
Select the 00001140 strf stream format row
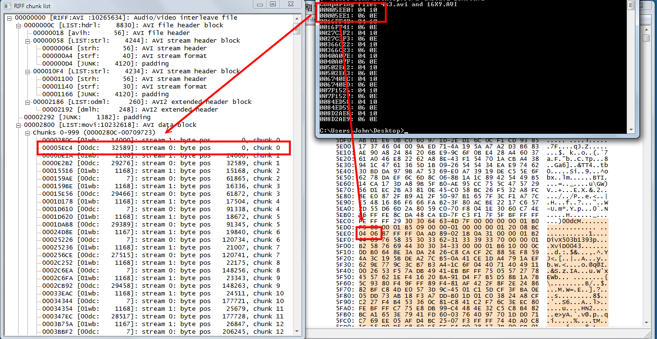[124, 87]
